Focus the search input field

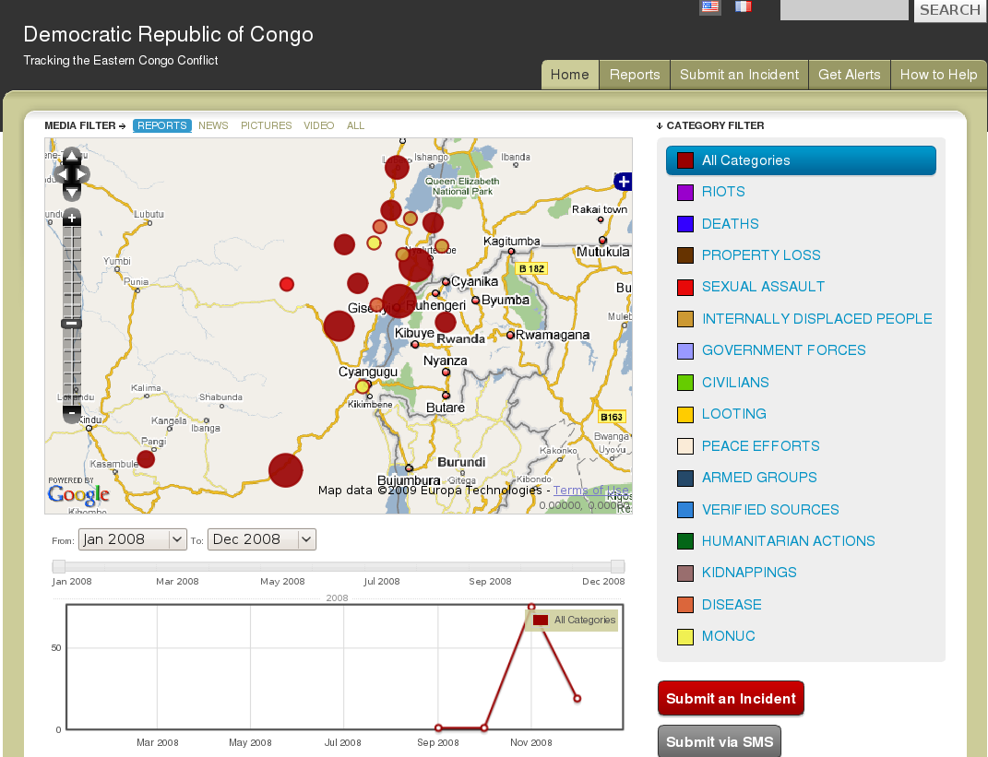click(844, 9)
